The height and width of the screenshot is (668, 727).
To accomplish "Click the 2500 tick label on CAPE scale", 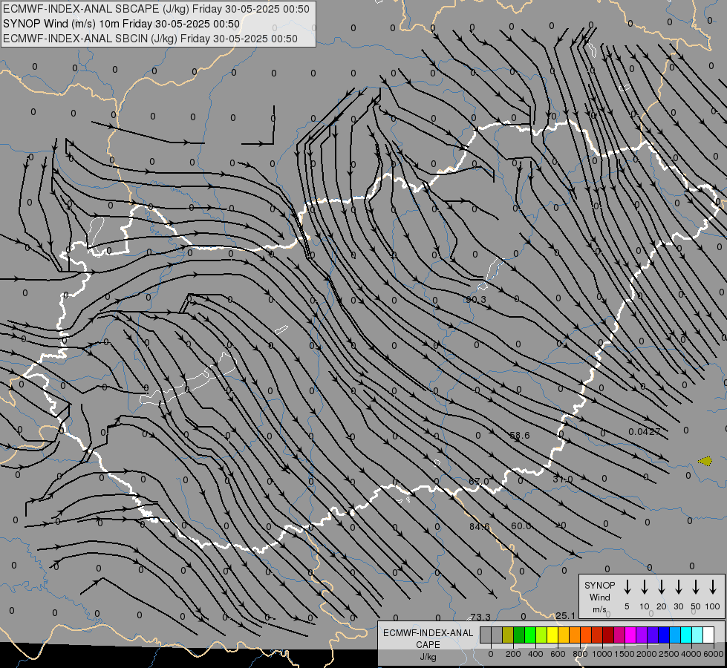I will pyautogui.click(x=670, y=654).
